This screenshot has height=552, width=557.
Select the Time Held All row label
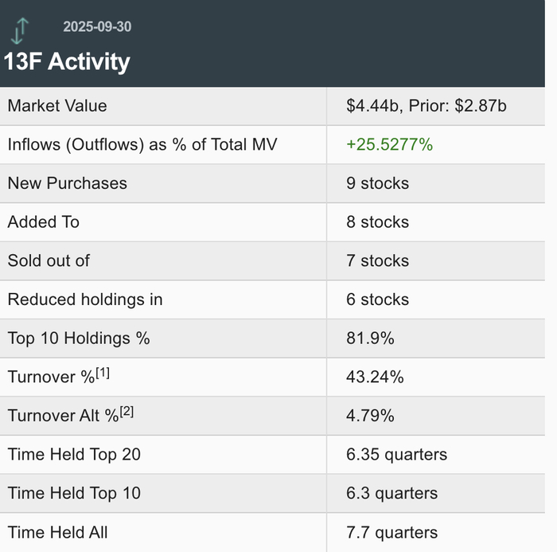click(58, 533)
